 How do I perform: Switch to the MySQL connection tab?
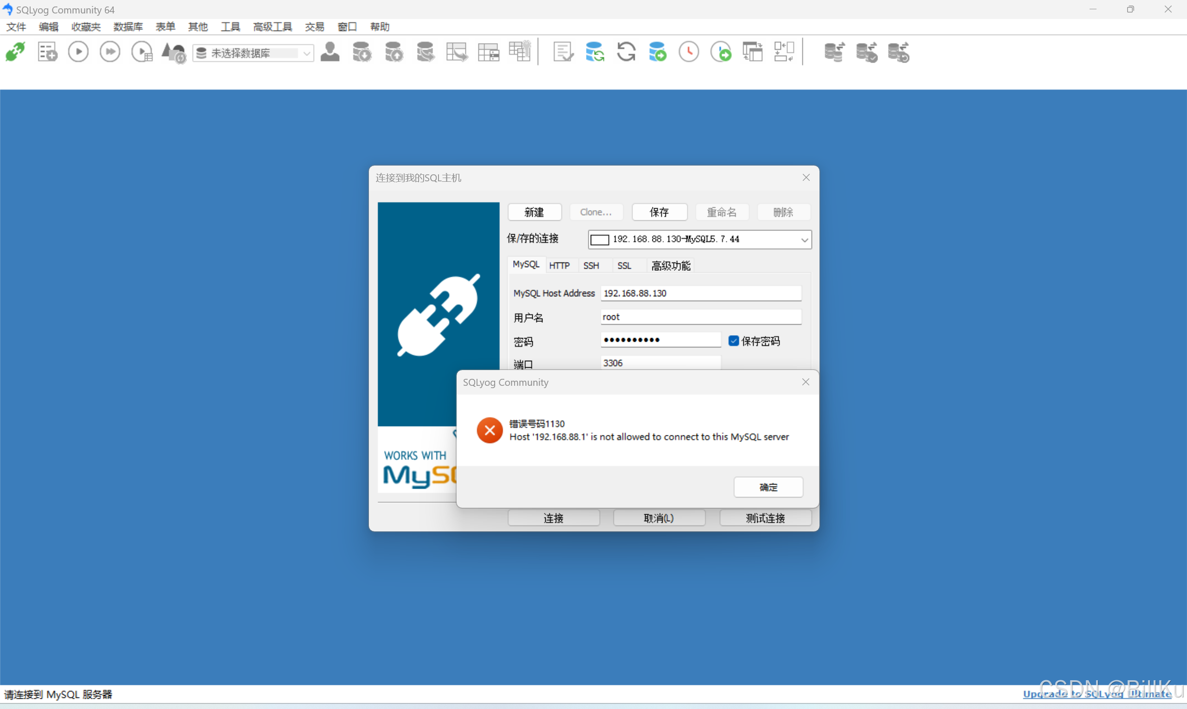coord(526,265)
